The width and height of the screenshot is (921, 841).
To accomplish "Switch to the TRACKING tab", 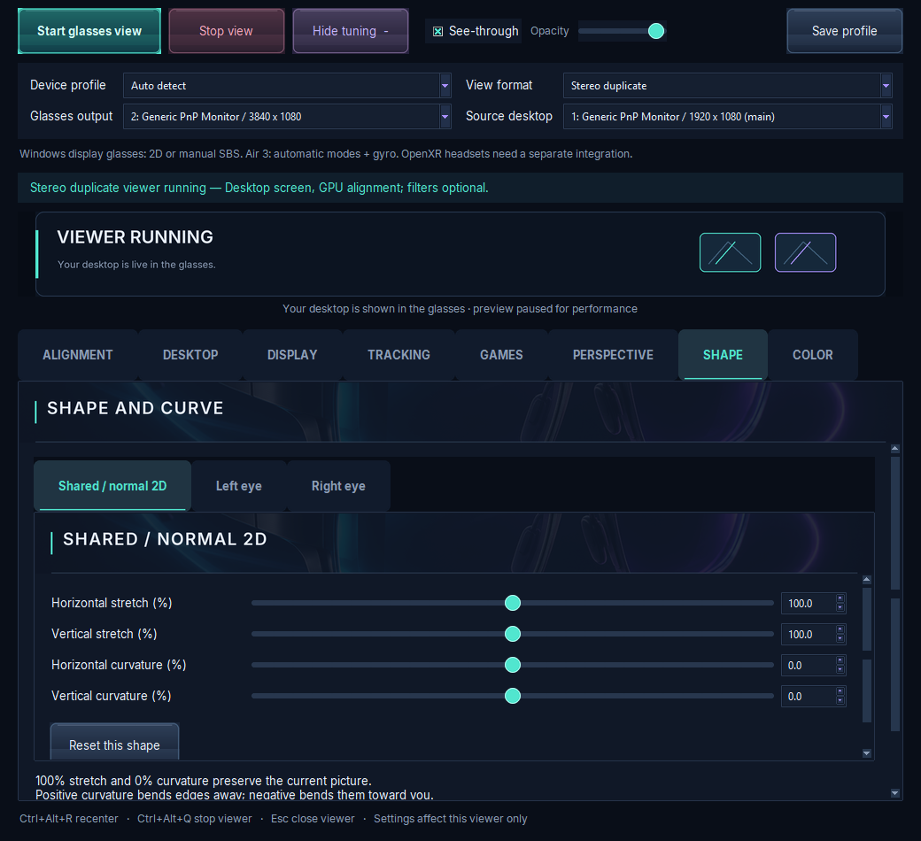I will point(399,355).
